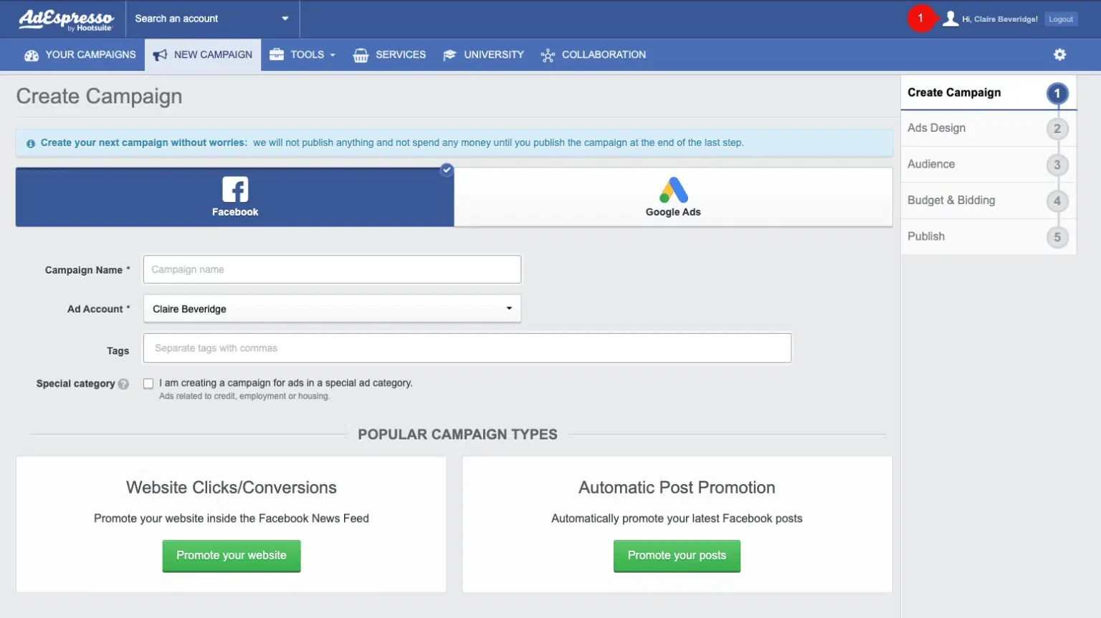Click the info icon in the blue banner

click(30, 143)
